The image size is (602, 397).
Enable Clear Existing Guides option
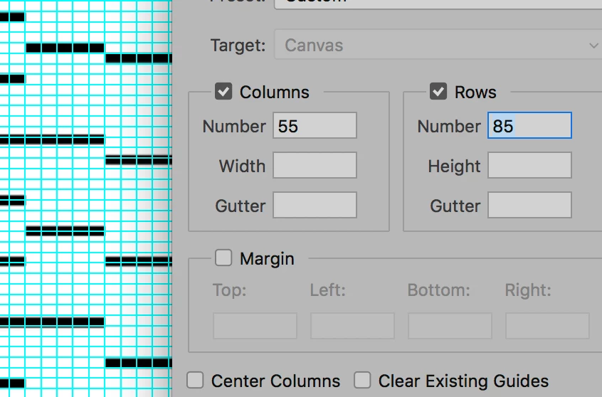coord(363,380)
